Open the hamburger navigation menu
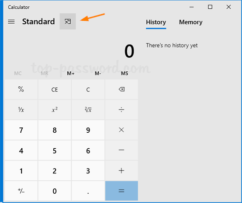Screen dimensions: 242x203 click(11, 22)
